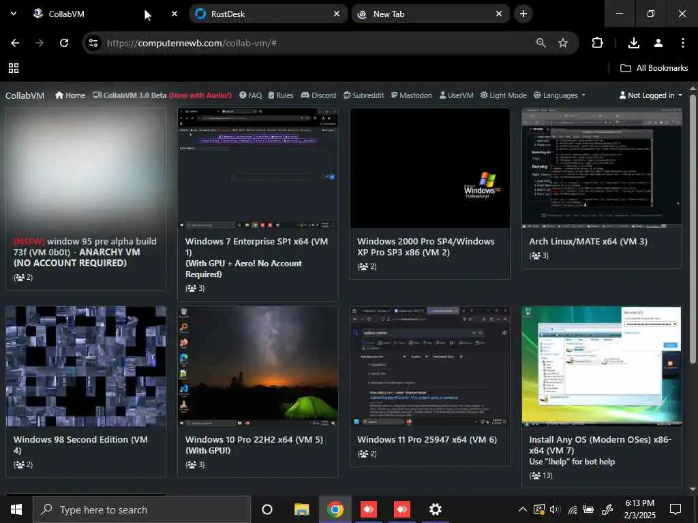Open the All Bookmarks folder
The width and height of the screenshot is (698, 523).
pyautogui.click(x=654, y=68)
